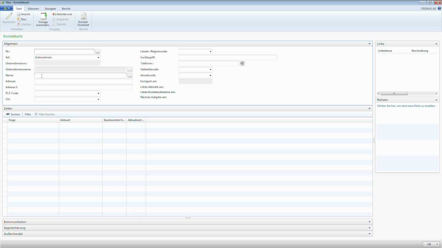Collapse the Links panel
442x248 pixels.
436,44
